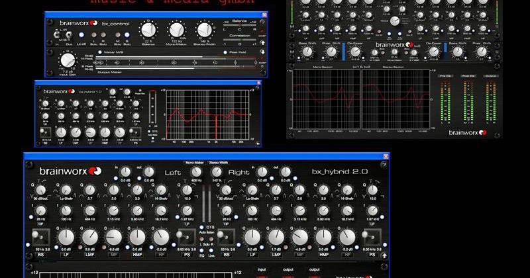Image resolution: width=530 pixels, height=278 pixels.
Task: Click the brainworx logo at bottom of bx1 window
Action: pos(468,132)
